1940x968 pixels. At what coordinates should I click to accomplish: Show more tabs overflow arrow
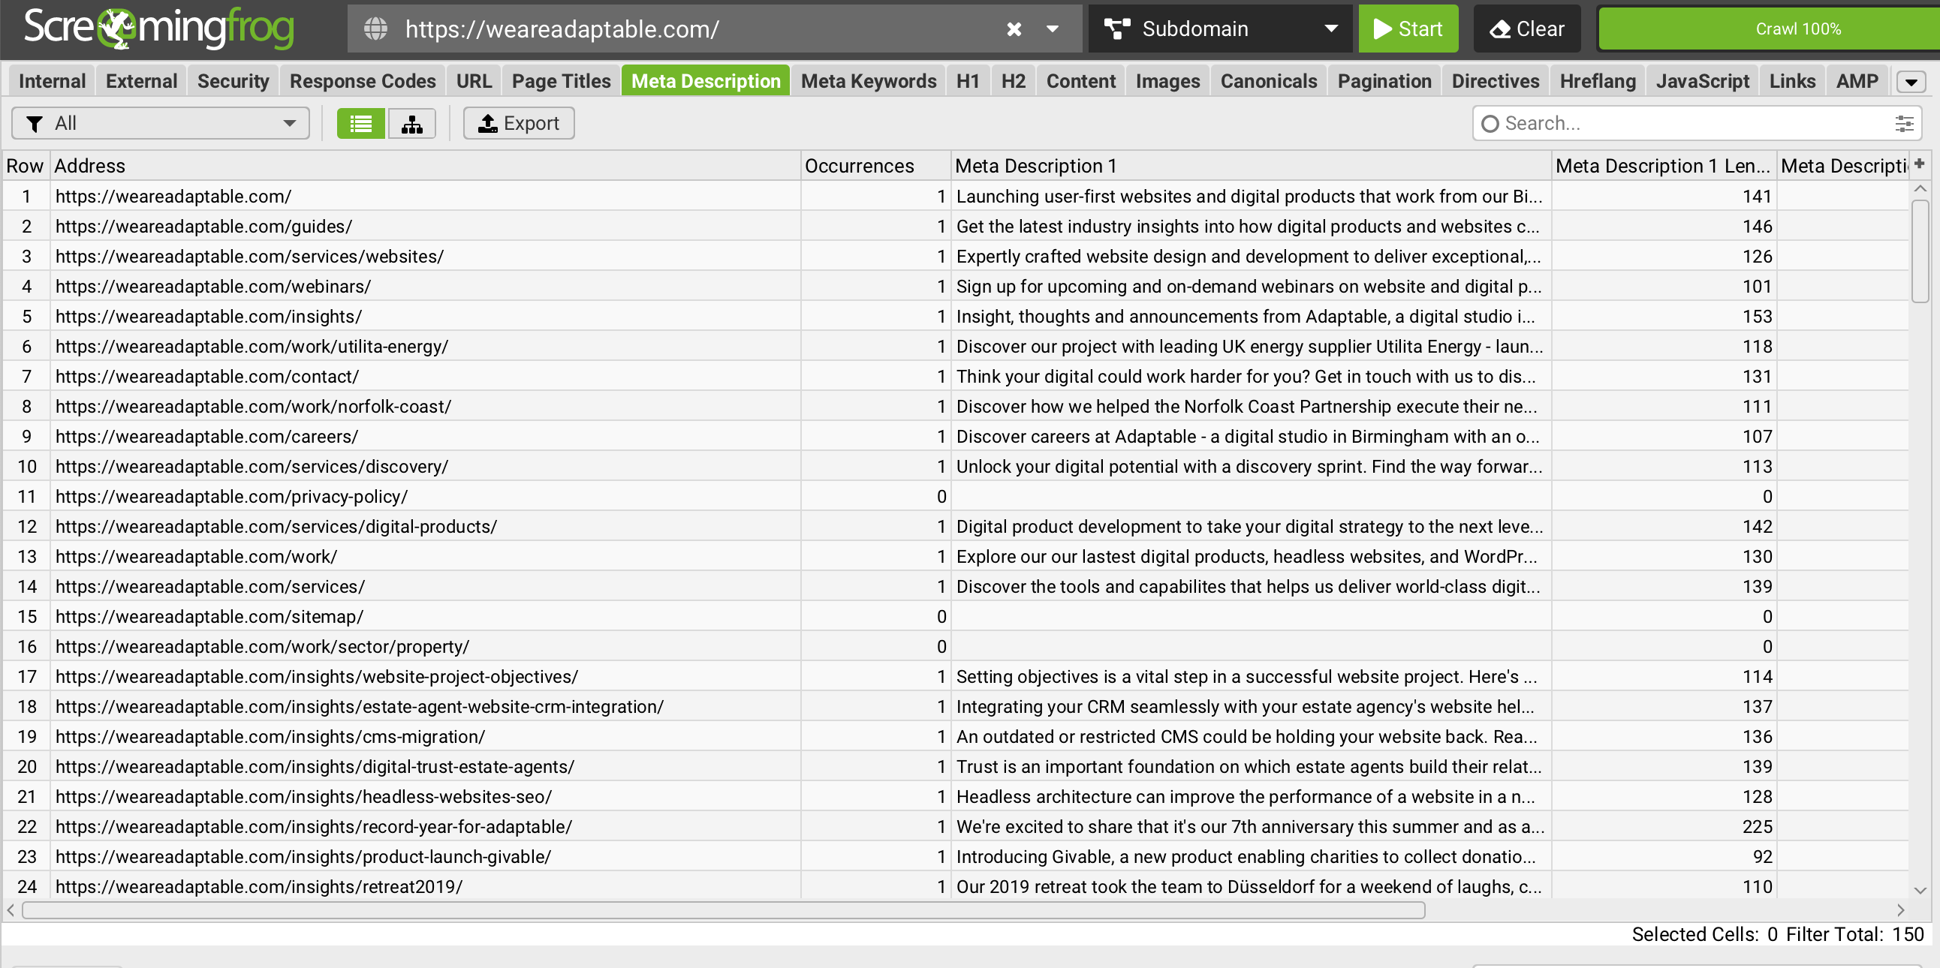click(x=1911, y=81)
